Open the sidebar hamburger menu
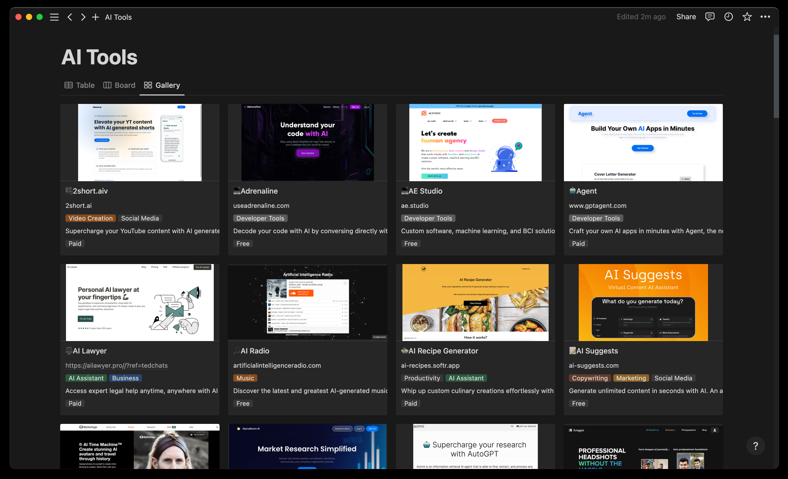 pos(54,17)
